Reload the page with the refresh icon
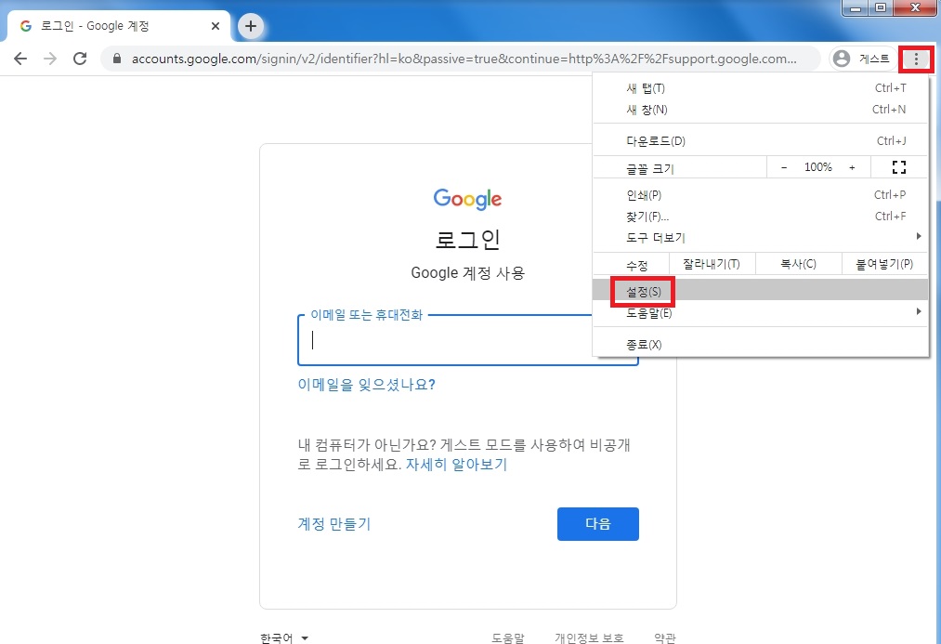The image size is (941, 644). [80, 59]
